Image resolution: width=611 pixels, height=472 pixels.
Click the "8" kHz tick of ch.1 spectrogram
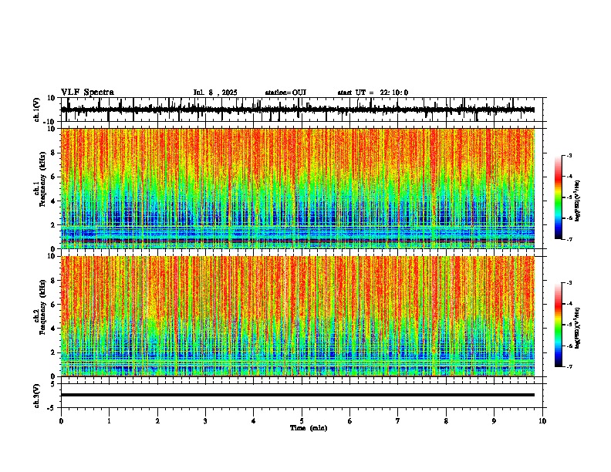(x=53, y=153)
